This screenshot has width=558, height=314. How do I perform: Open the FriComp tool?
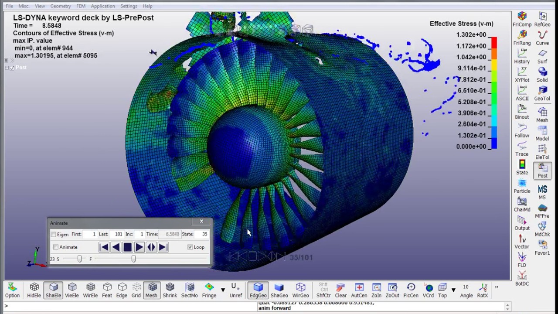522,20
